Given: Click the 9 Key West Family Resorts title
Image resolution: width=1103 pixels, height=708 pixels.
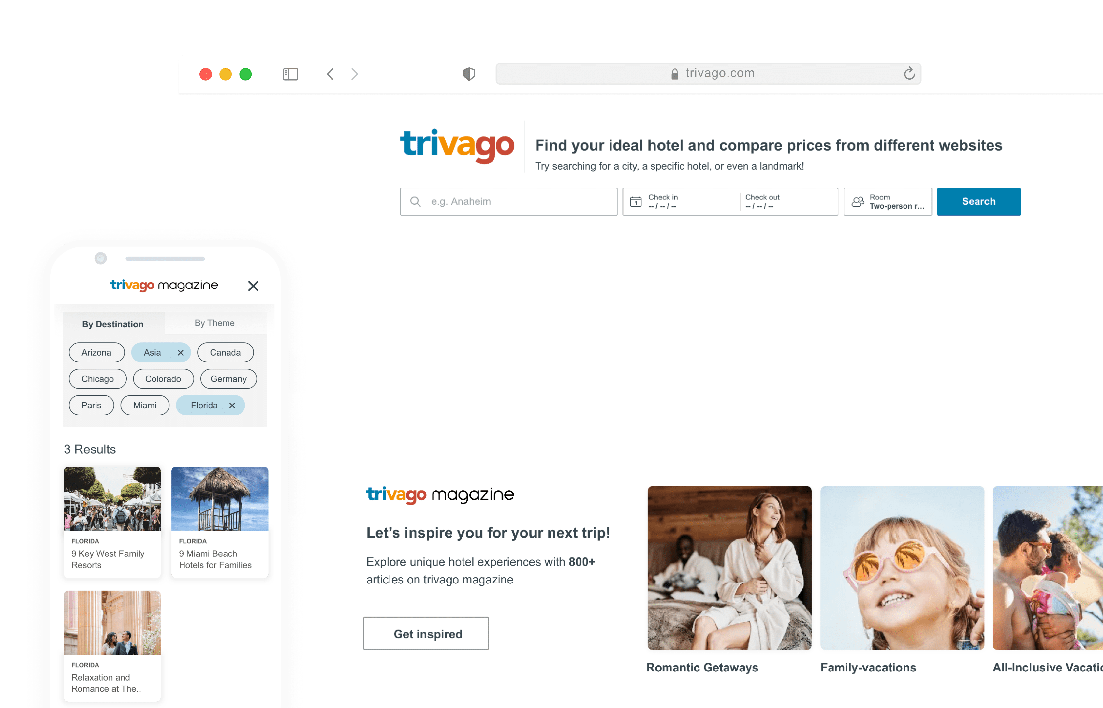Looking at the screenshot, I should pos(108,559).
